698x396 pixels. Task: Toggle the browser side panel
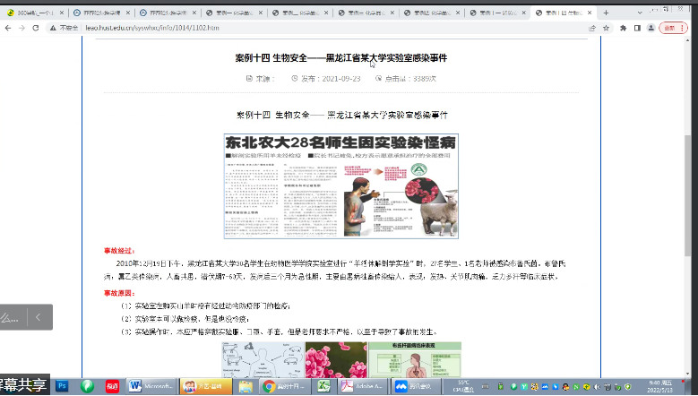pos(638,28)
